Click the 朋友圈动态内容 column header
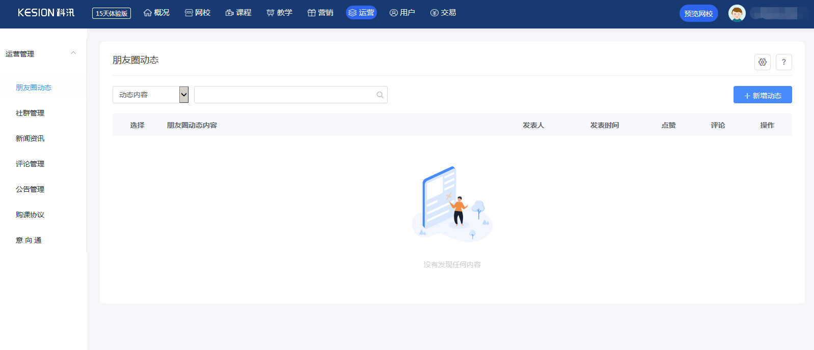This screenshot has height=350, width=814. tap(192, 125)
